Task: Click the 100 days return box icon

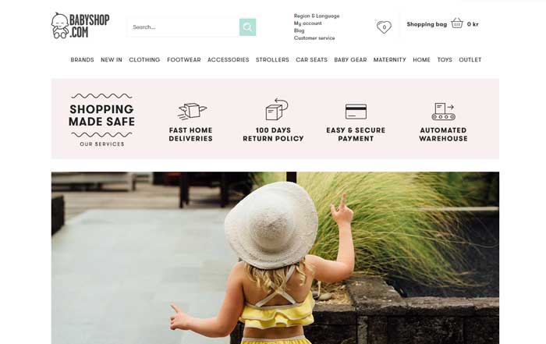Action: coord(277,109)
